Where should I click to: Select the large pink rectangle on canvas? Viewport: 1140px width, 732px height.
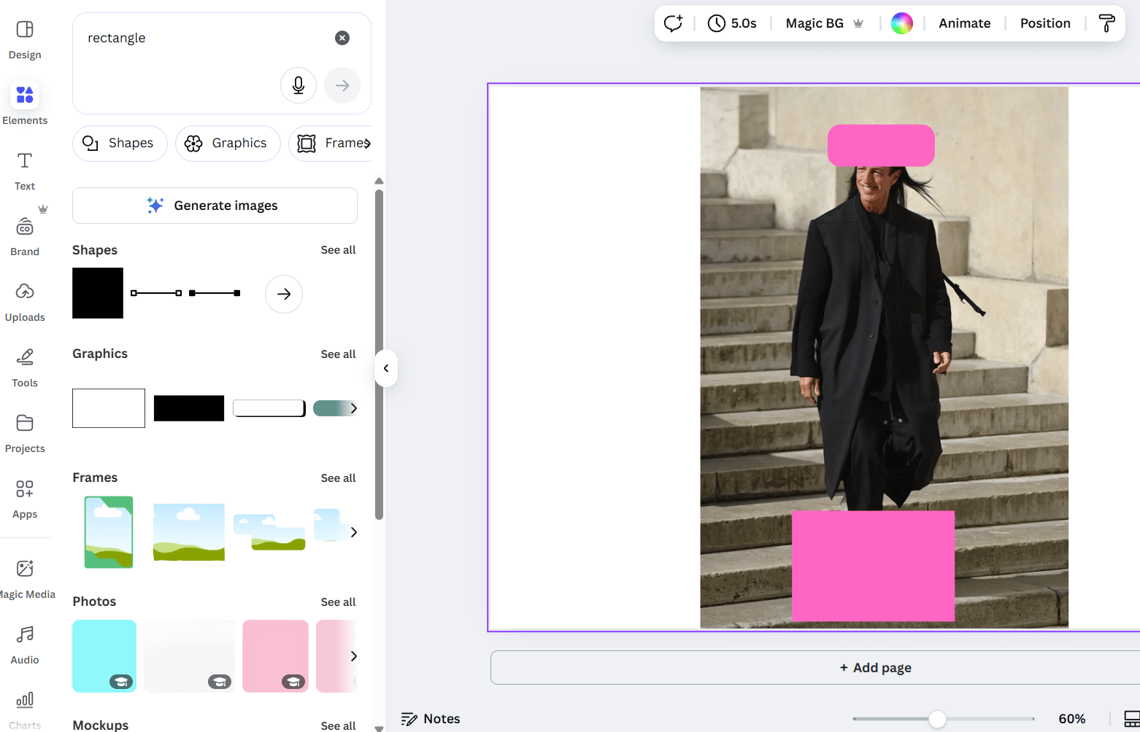(x=873, y=566)
